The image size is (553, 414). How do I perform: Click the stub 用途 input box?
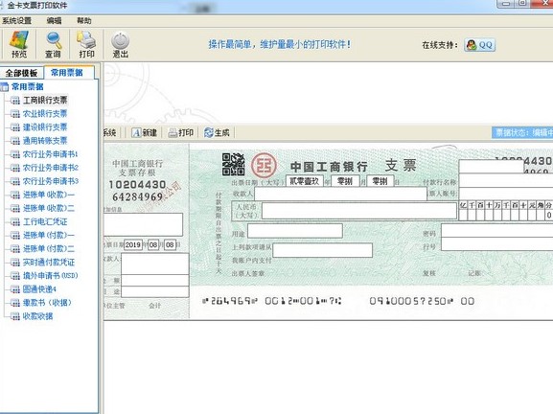pos(155,291)
